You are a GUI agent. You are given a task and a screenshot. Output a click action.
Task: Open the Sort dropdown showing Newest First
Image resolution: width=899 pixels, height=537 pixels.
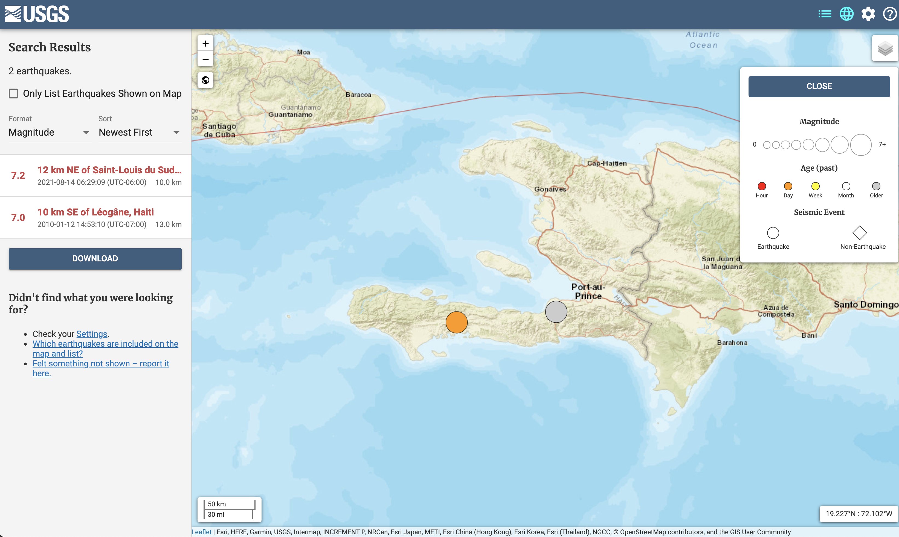tap(140, 132)
